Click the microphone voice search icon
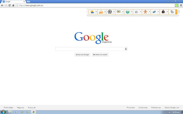Screen dimensions: 183x114 coord(126,49)
